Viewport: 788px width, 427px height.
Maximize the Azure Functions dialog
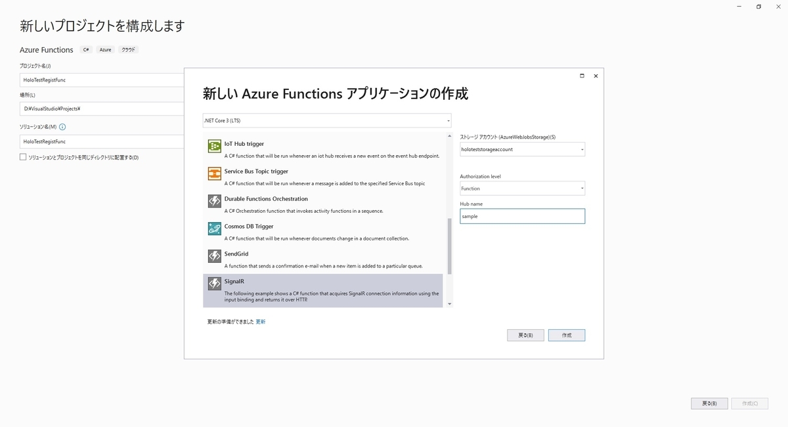(582, 76)
